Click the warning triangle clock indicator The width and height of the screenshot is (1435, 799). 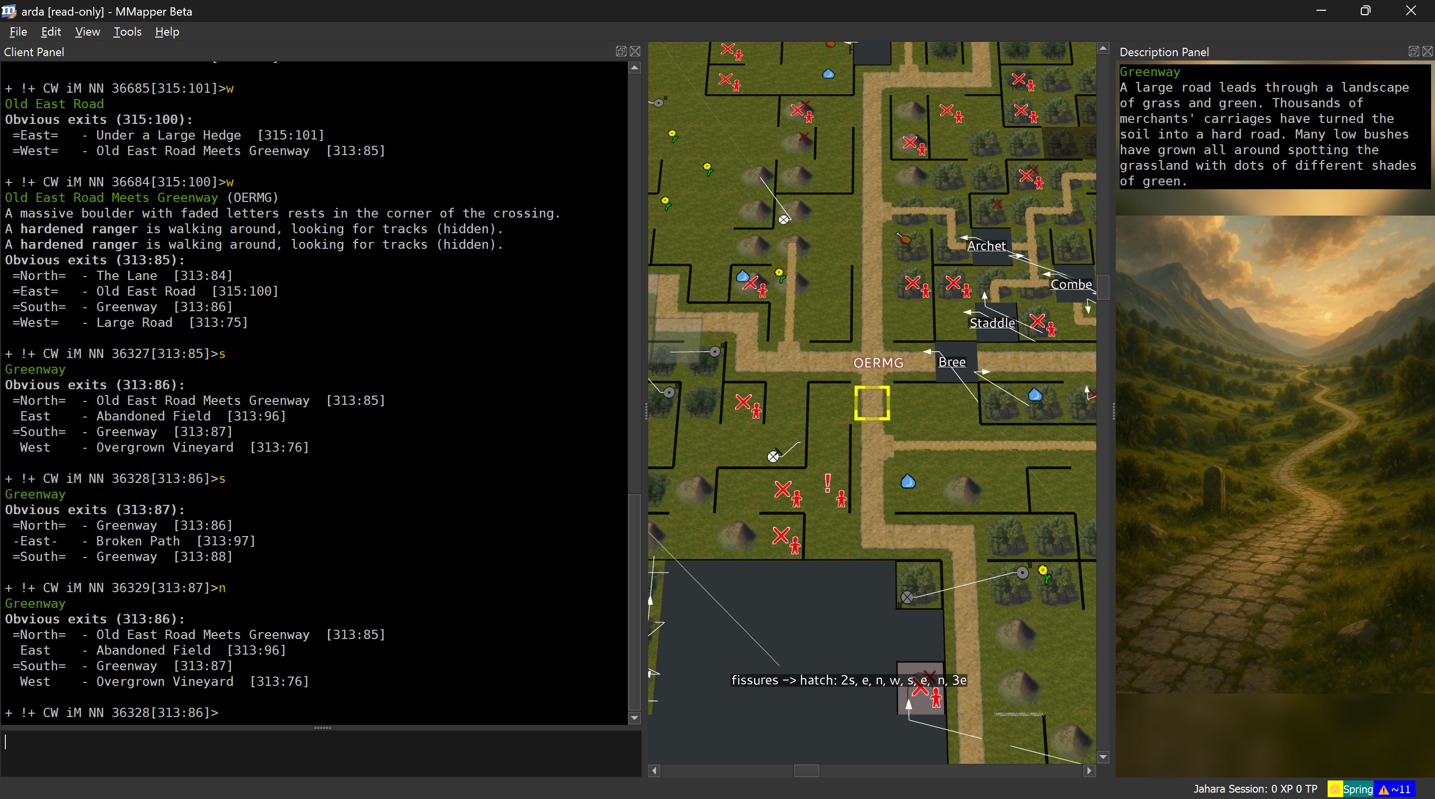(1384, 789)
